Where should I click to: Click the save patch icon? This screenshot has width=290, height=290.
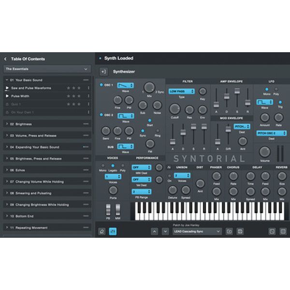pos(240,232)
